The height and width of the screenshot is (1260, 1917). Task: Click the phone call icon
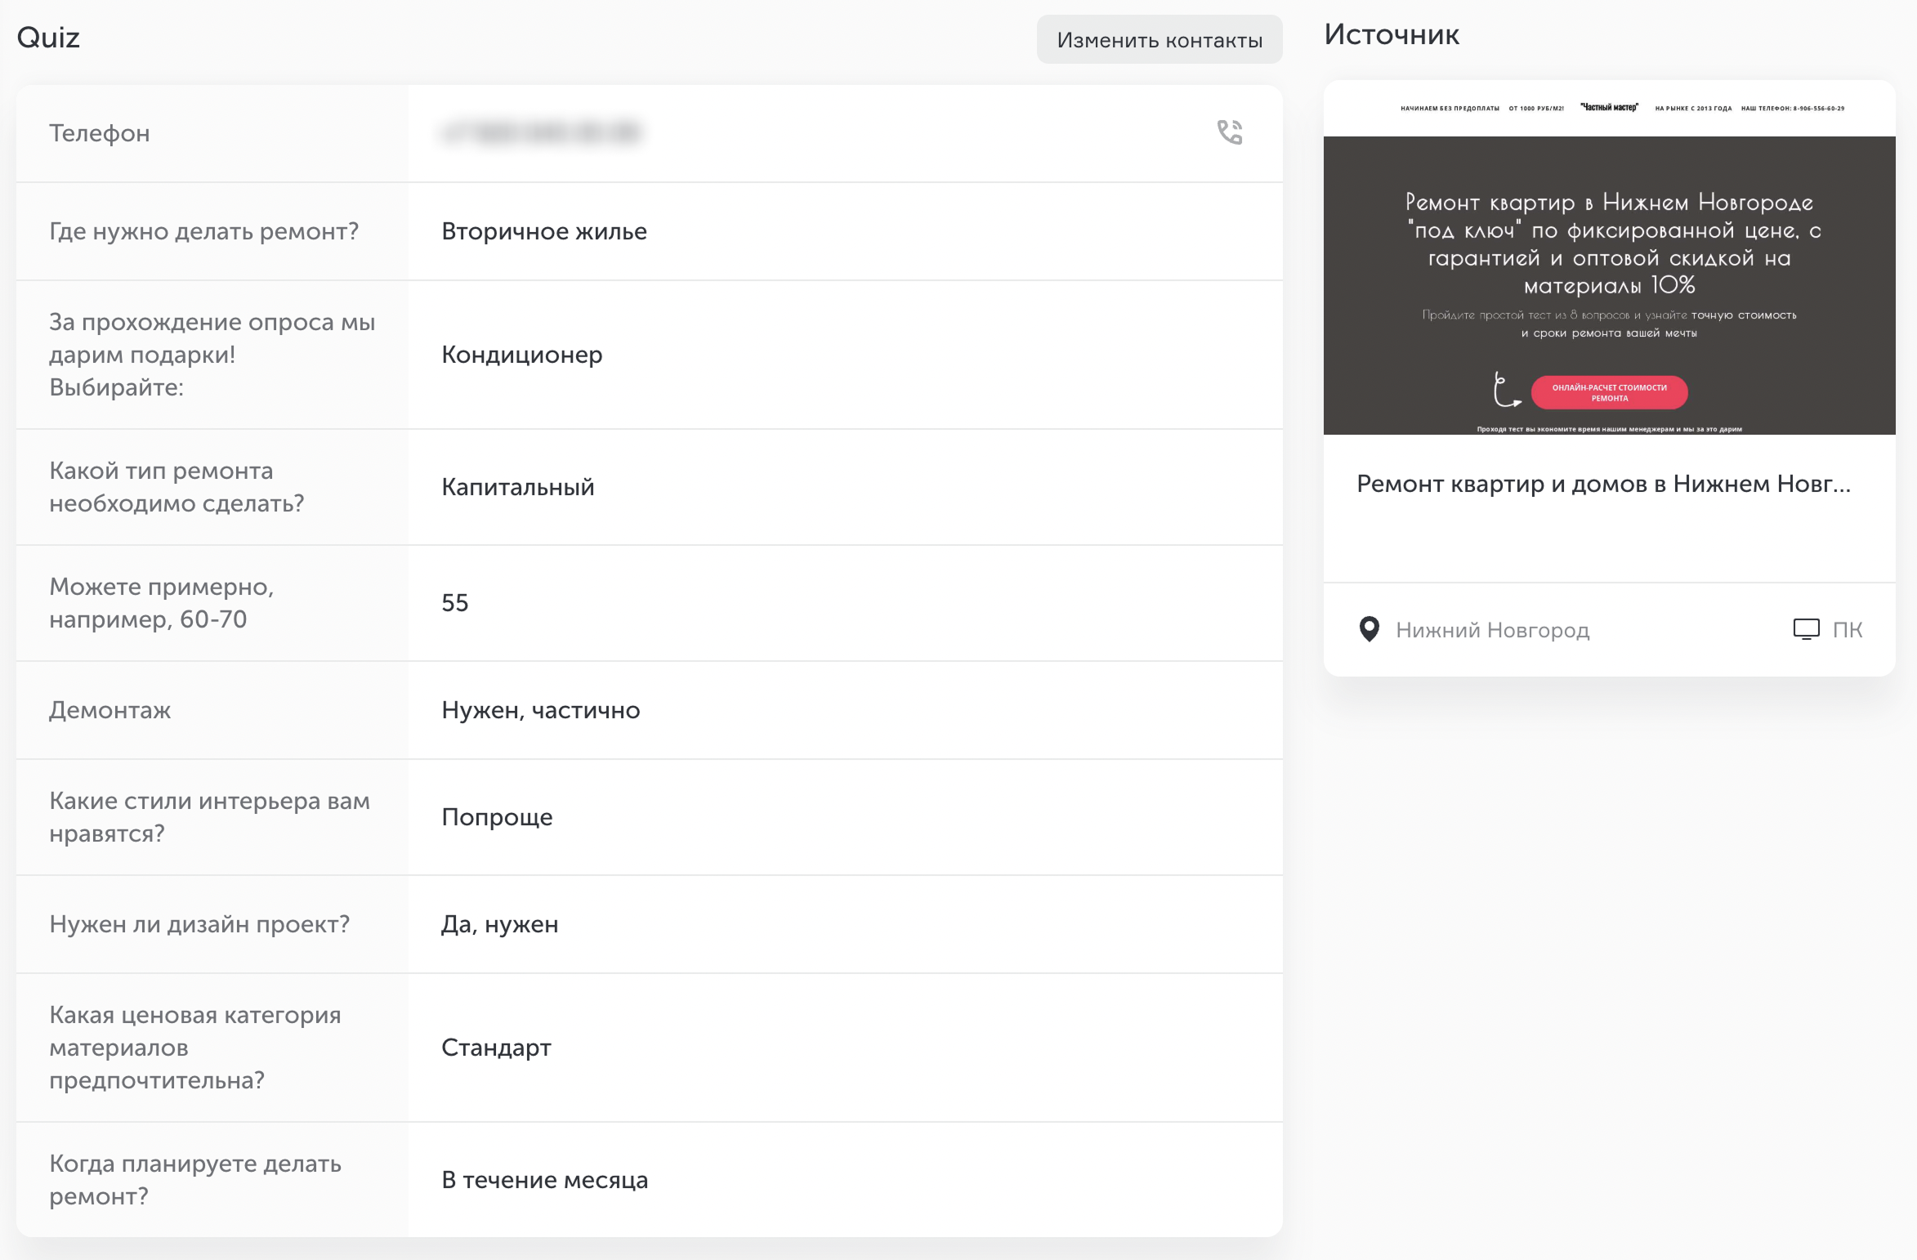click(x=1229, y=132)
